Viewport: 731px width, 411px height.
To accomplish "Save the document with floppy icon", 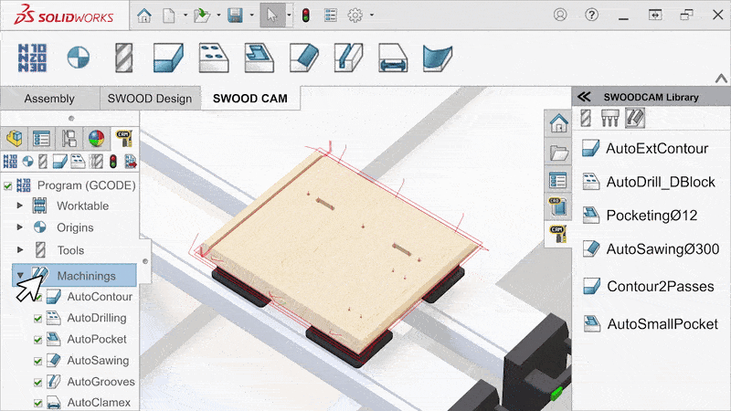I will (x=235, y=16).
